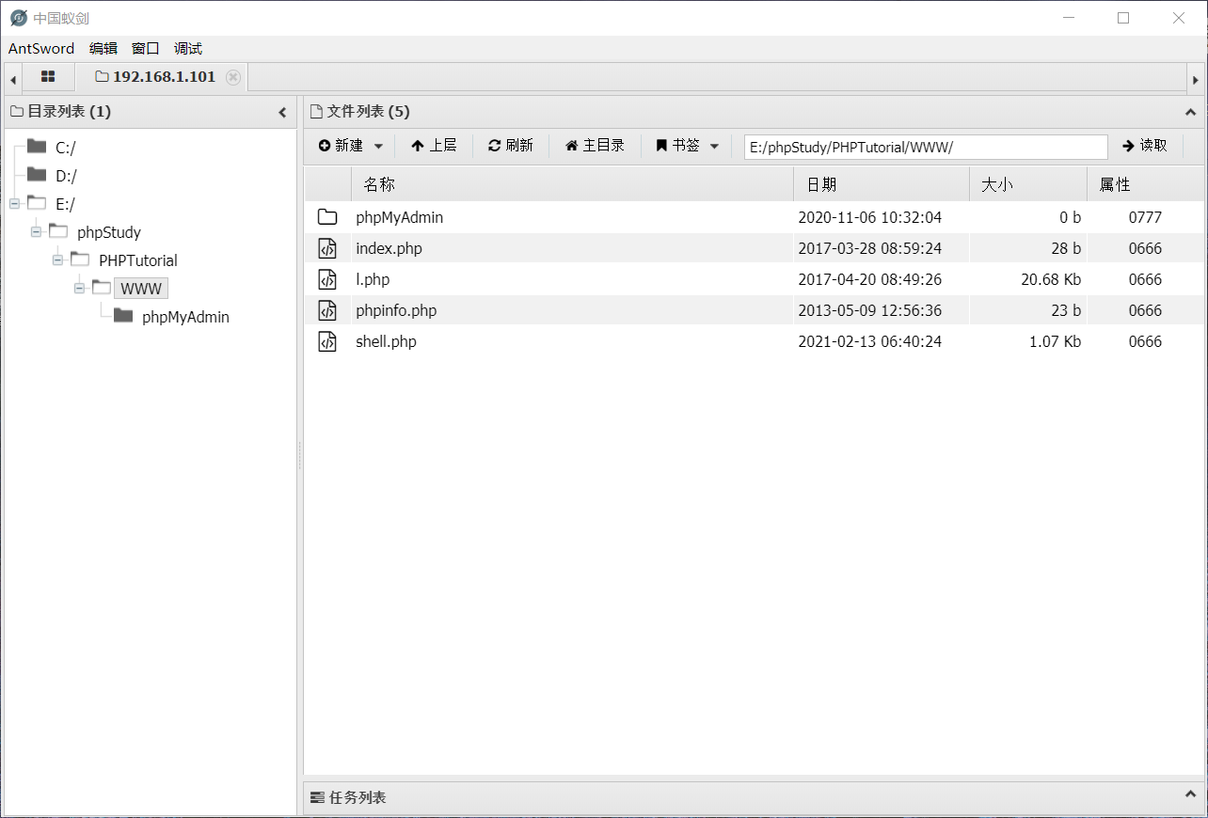Click the 主目录 (home directory) icon
The height and width of the screenshot is (818, 1208).
click(x=572, y=145)
